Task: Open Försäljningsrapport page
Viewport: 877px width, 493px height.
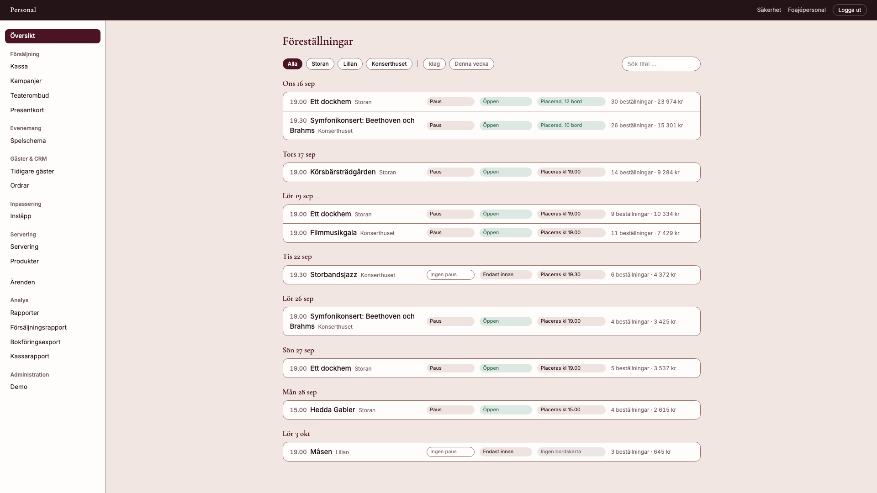Action: click(x=53, y=327)
